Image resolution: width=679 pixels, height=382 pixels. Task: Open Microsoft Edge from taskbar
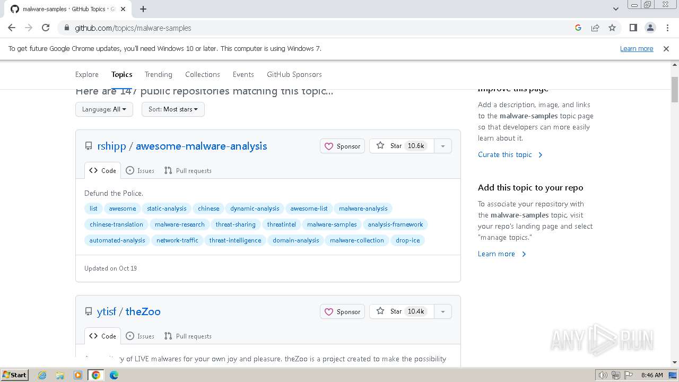click(x=114, y=375)
